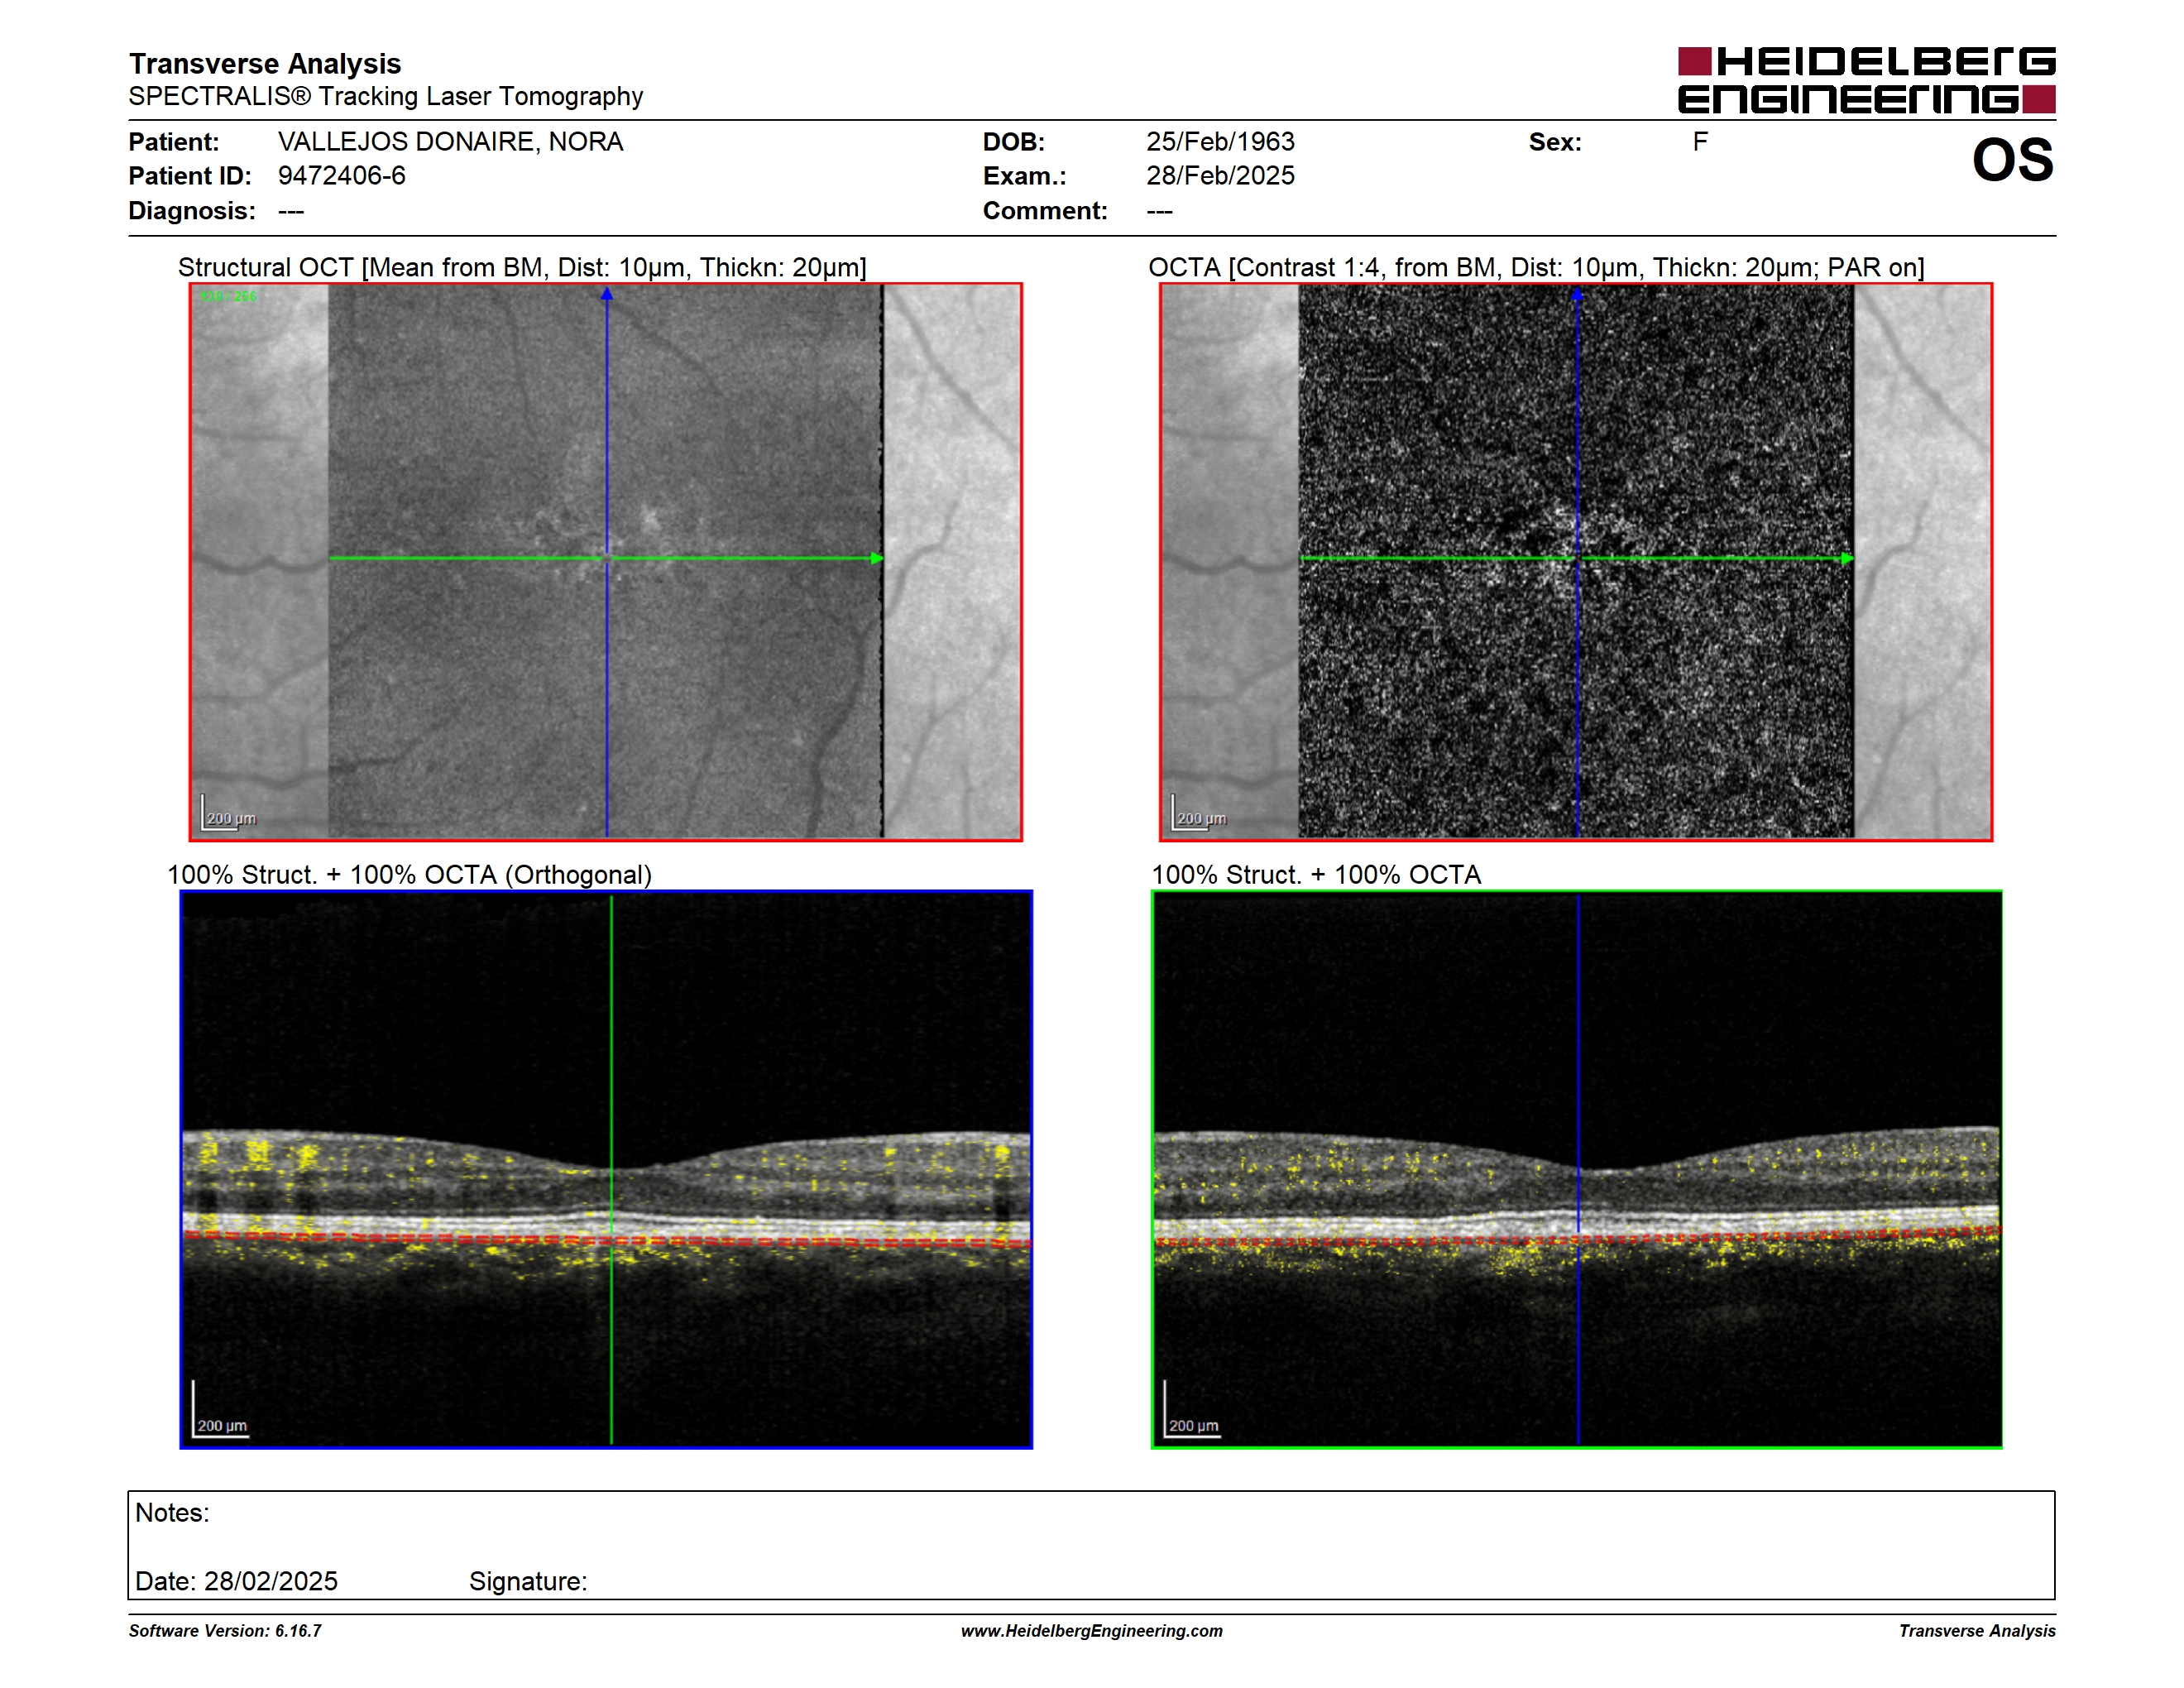Click the 'Comment:' label

pyautogui.click(x=1045, y=211)
